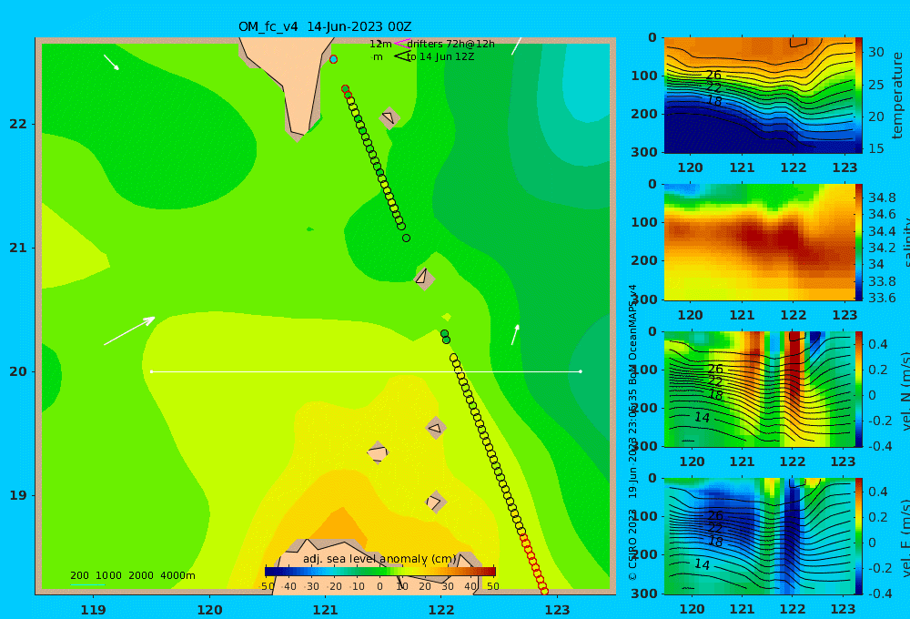Open the eastward velocity section panel

point(759,536)
